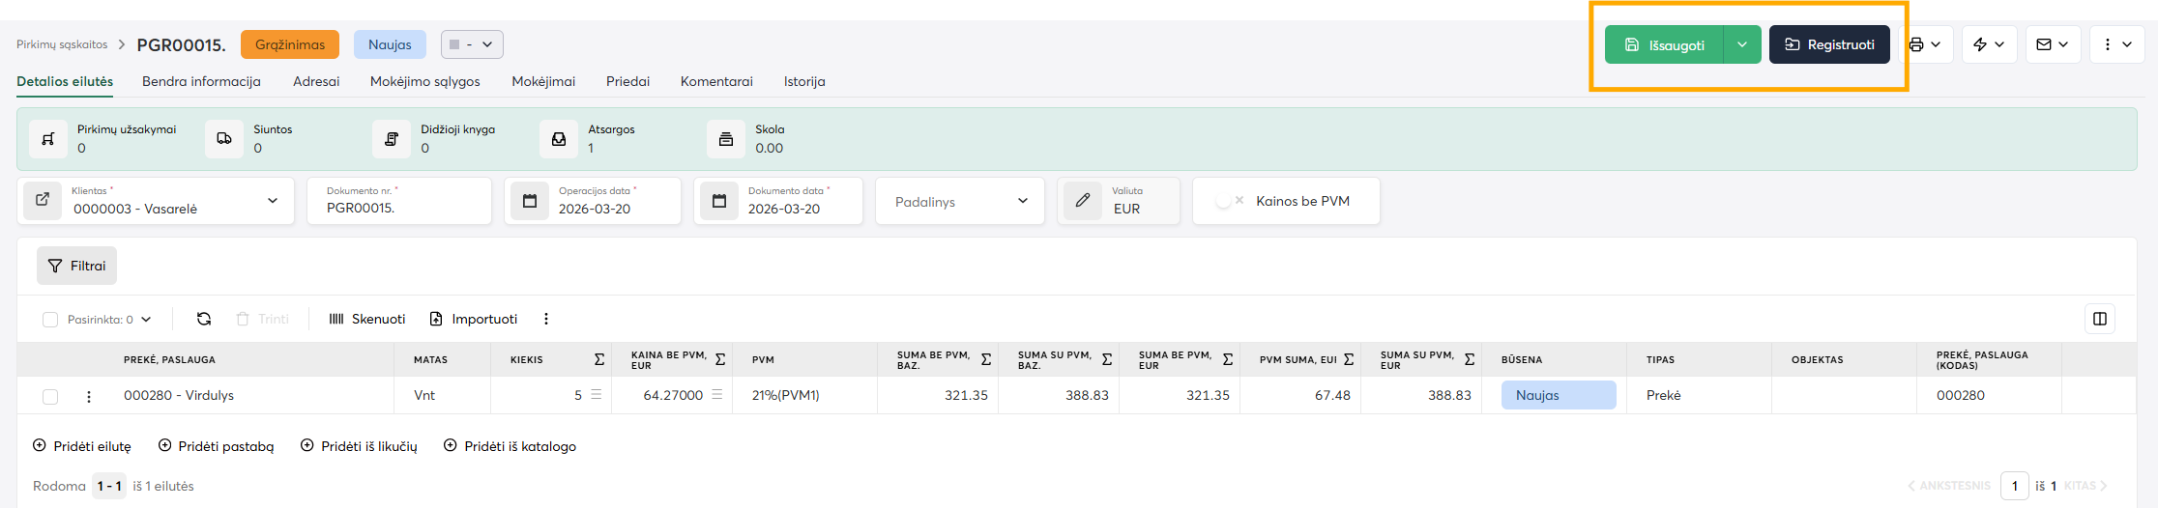
Task: Open the lightning bolt quick actions menu
Action: click(1980, 44)
